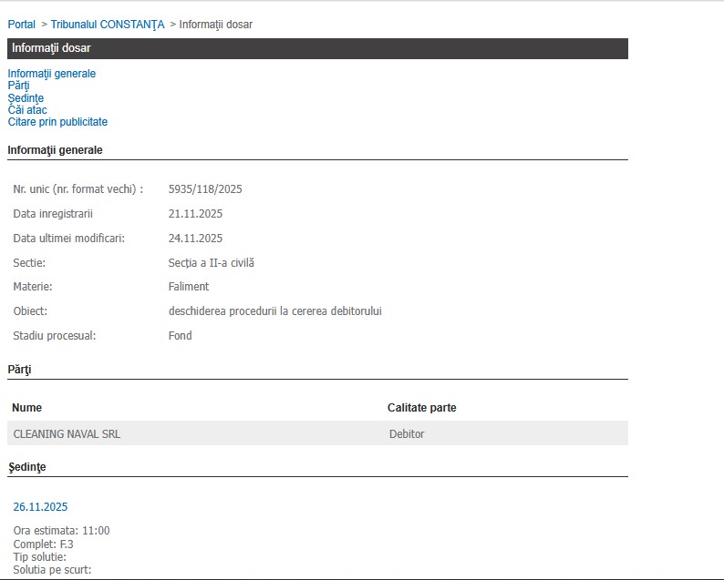Click the Portal breadcrumb link

[21, 25]
